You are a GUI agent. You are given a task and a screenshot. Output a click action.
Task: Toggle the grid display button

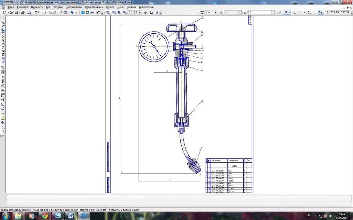point(301,12)
